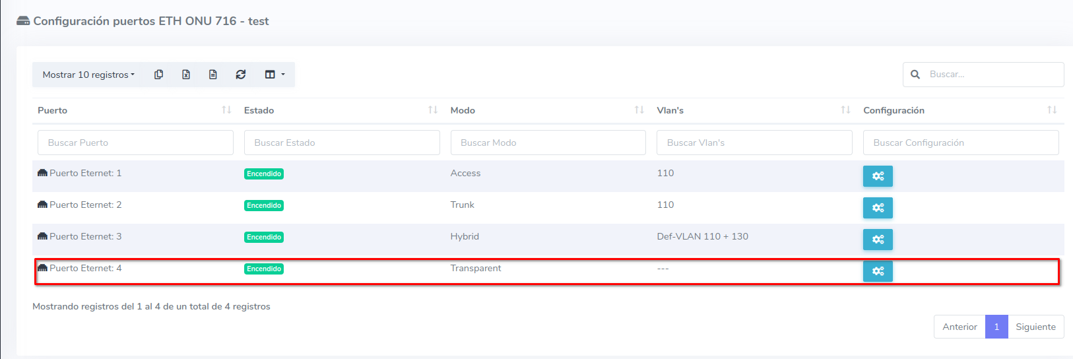Configure Puerto Eternet 3 gears button

878,240
